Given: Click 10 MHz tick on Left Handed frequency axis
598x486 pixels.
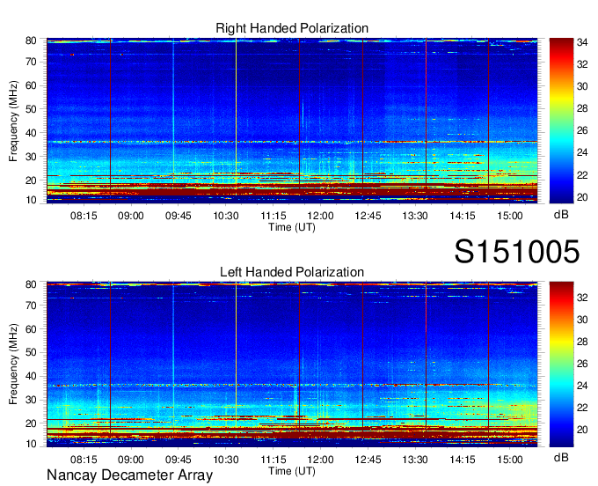Looking at the screenshot, I should 31,444.
